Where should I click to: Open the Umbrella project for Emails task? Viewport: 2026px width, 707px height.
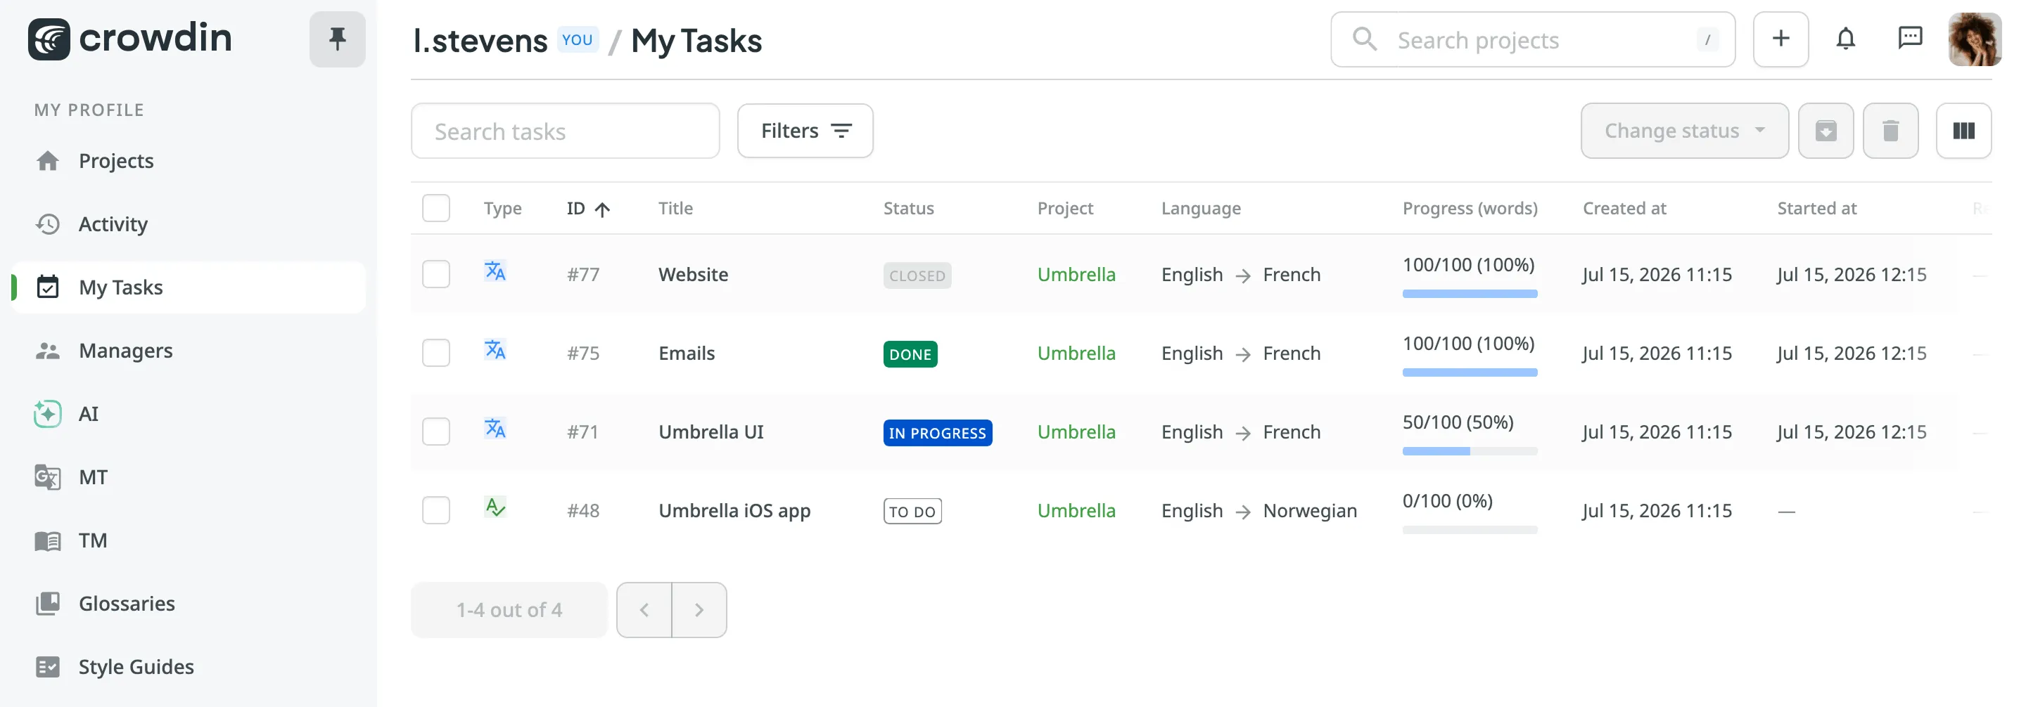pyautogui.click(x=1076, y=353)
